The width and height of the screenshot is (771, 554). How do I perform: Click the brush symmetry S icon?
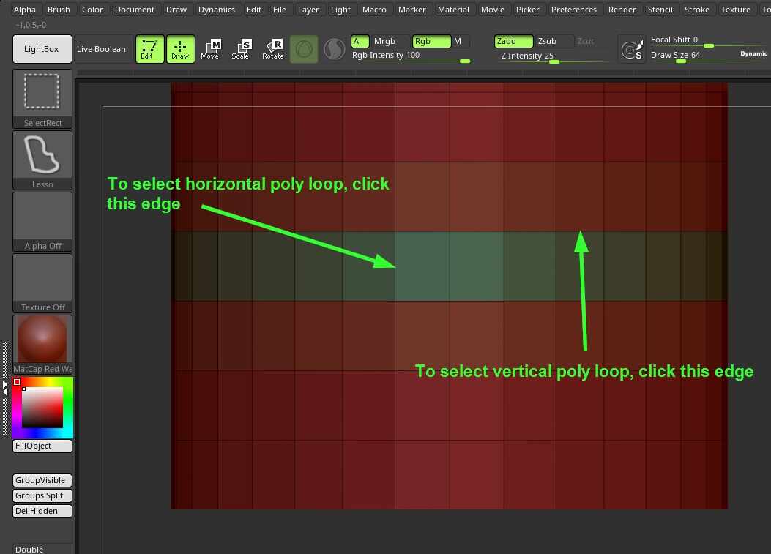(632, 49)
